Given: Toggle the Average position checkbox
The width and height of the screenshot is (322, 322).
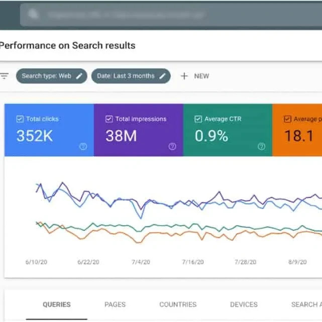Looking at the screenshot, I should point(287,119).
